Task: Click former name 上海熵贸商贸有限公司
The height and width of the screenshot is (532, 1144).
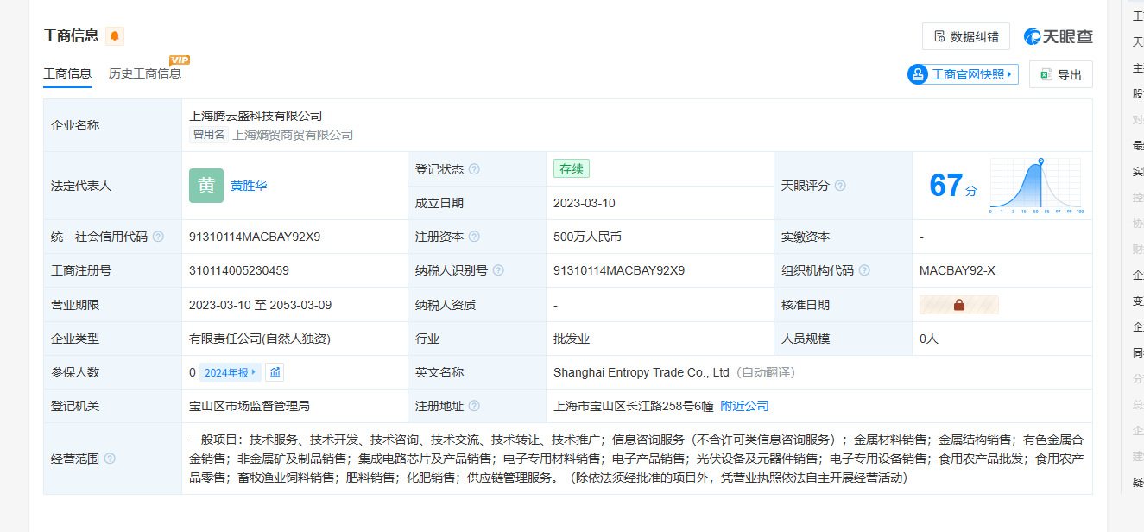Action: 293,135
